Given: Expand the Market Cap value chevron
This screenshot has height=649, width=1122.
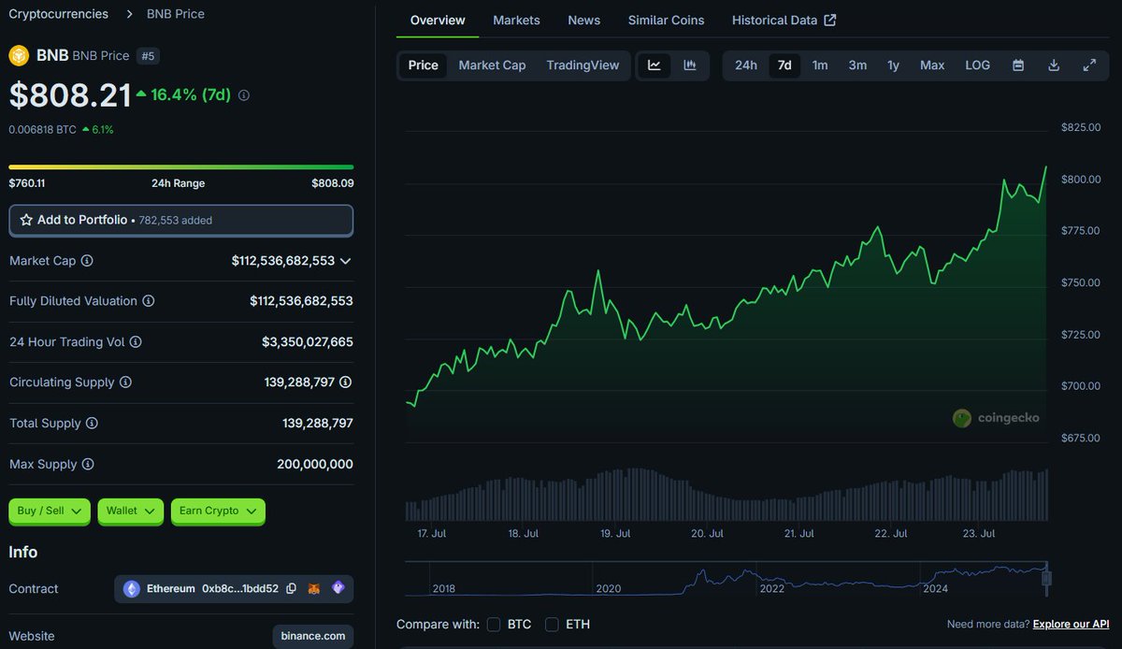Looking at the screenshot, I should point(346,261).
